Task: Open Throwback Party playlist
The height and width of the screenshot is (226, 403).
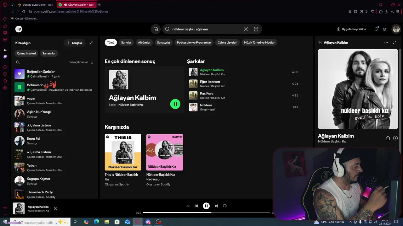Action: tap(54, 194)
